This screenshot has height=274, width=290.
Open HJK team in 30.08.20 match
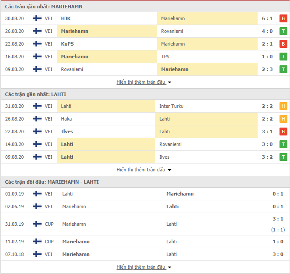pos(66,18)
